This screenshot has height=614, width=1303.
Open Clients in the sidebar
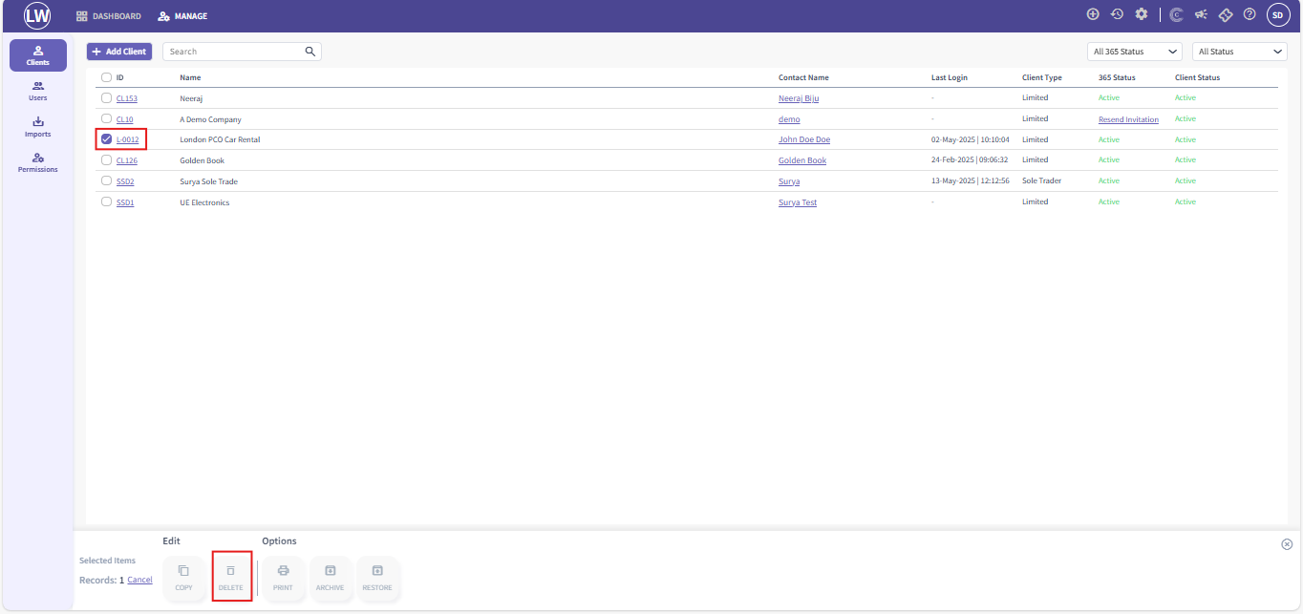38,55
